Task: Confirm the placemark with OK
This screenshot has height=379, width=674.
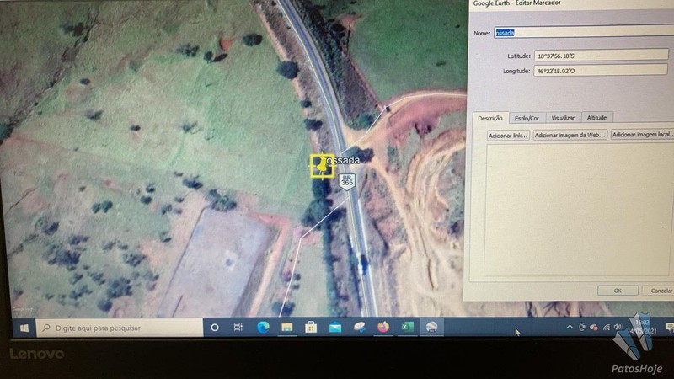Action: tap(618, 291)
